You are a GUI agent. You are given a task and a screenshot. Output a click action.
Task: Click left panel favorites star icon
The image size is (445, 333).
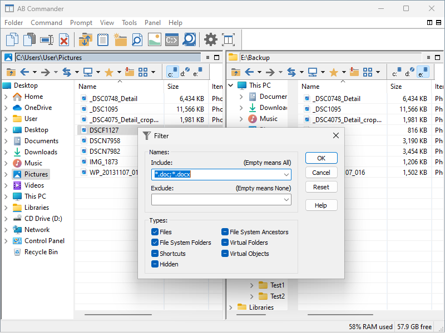pos(109,73)
